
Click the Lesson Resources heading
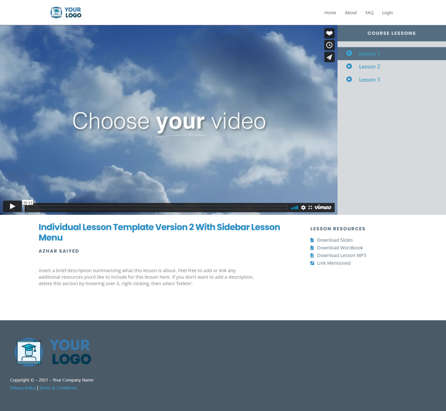[338, 229]
